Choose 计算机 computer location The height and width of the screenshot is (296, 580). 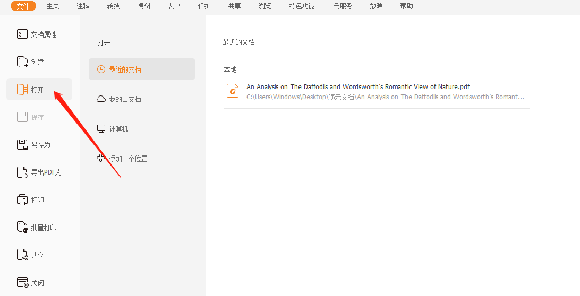point(118,129)
